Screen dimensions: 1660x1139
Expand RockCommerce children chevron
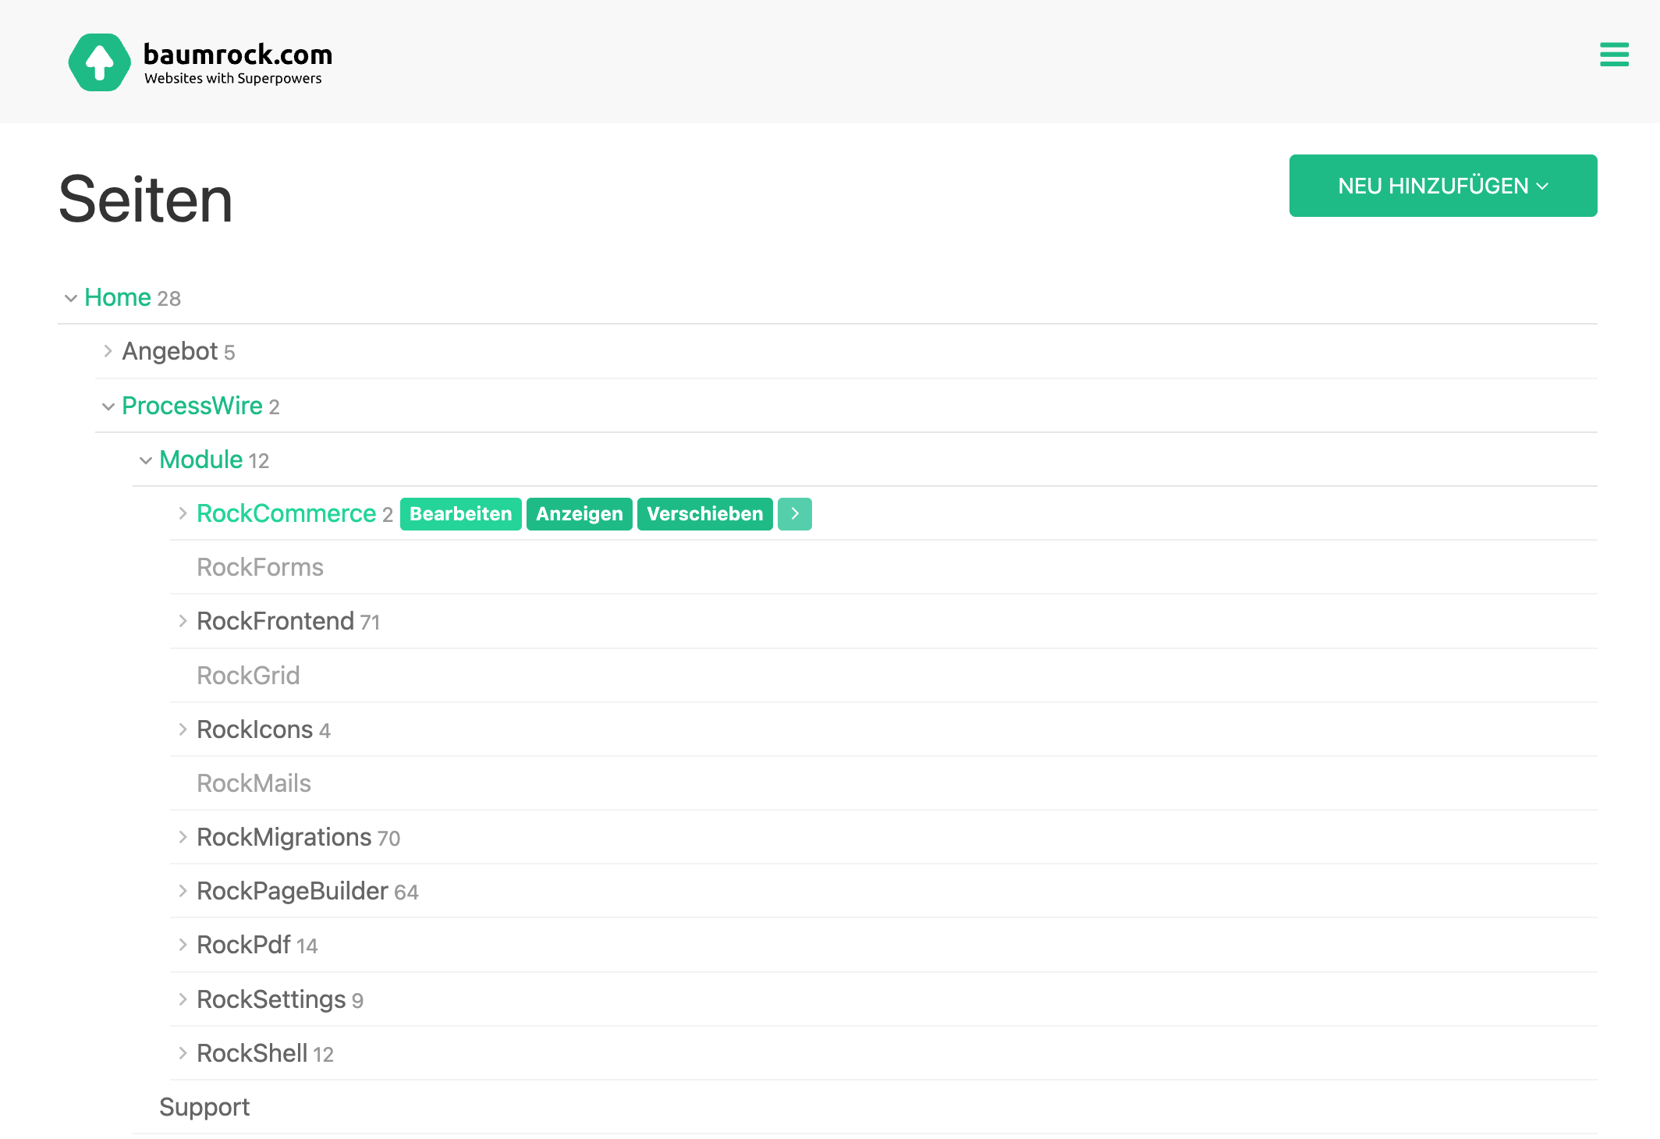click(183, 513)
